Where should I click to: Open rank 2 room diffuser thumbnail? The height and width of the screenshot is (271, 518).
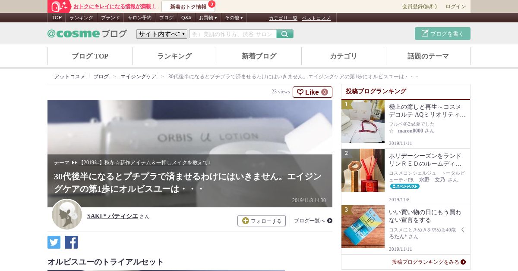(x=363, y=170)
